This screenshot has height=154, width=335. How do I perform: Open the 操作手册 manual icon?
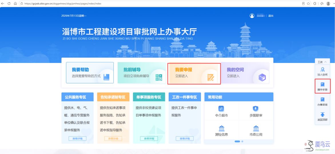[x=322, y=84]
